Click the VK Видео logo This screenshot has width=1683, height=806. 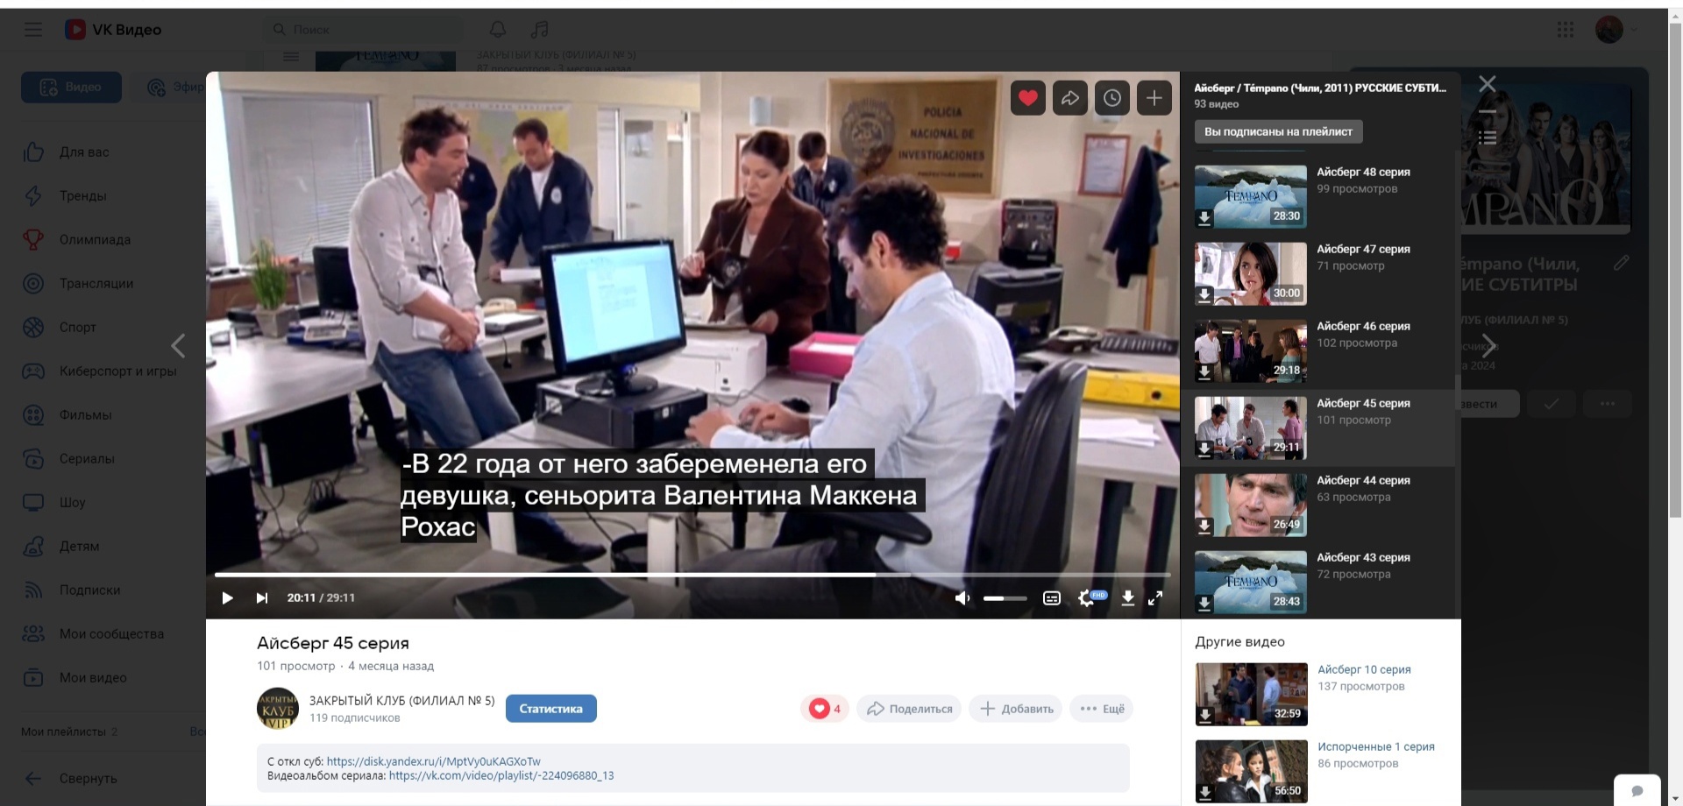[x=113, y=30]
